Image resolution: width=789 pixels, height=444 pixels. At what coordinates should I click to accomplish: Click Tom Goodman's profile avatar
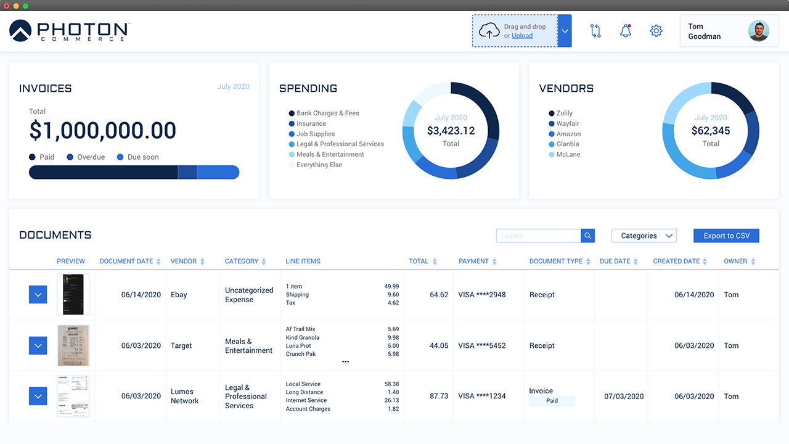click(x=759, y=31)
